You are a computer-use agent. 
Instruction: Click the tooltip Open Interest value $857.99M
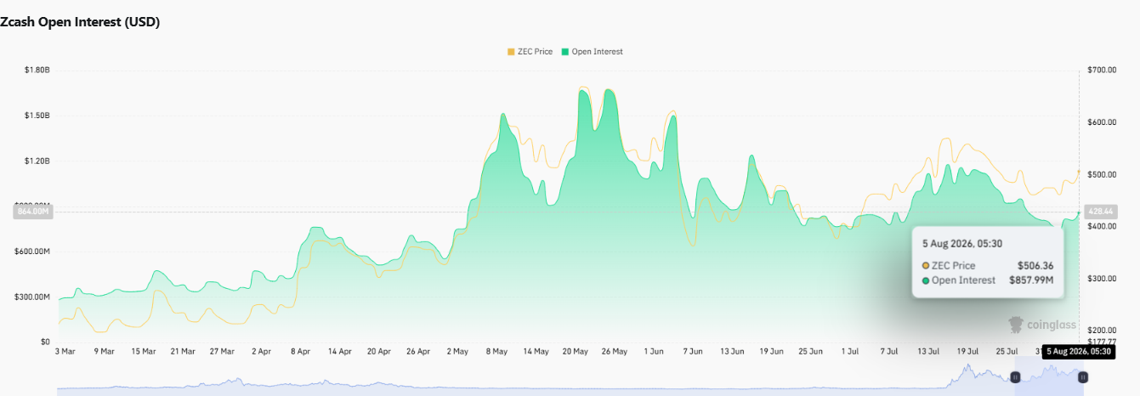[x=1031, y=280]
